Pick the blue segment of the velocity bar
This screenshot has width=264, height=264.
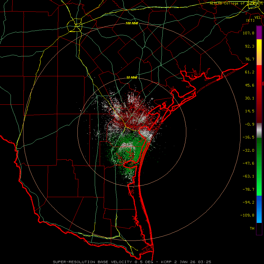pyautogui.click(x=259, y=209)
